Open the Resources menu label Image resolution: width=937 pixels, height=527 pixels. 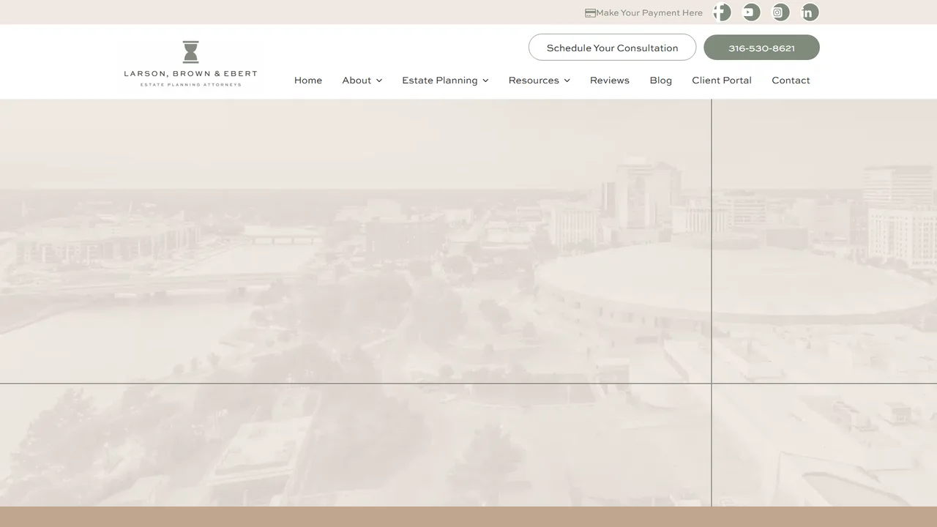[534, 81]
